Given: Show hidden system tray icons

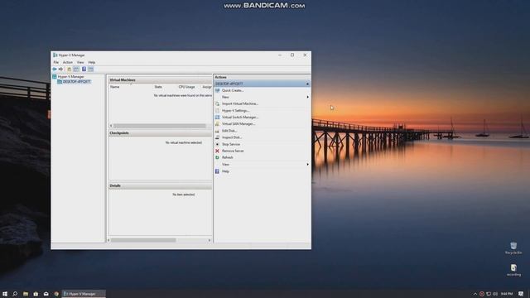Looking at the screenshot, I should tap(475, 294).
